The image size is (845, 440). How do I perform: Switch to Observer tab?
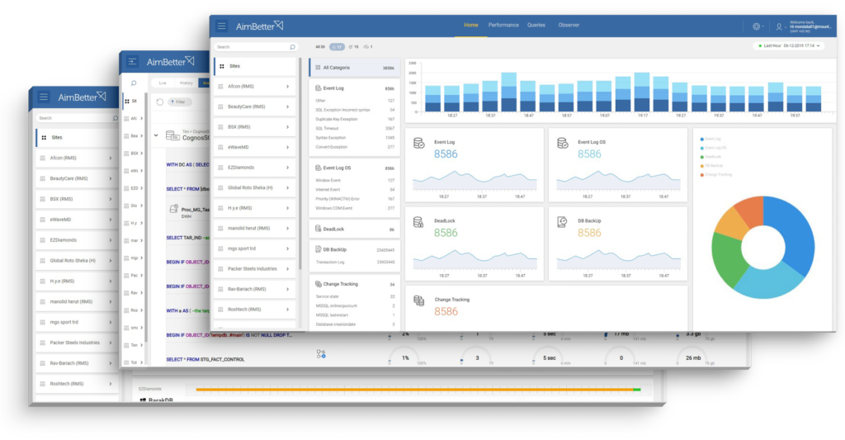coord(569,26)
